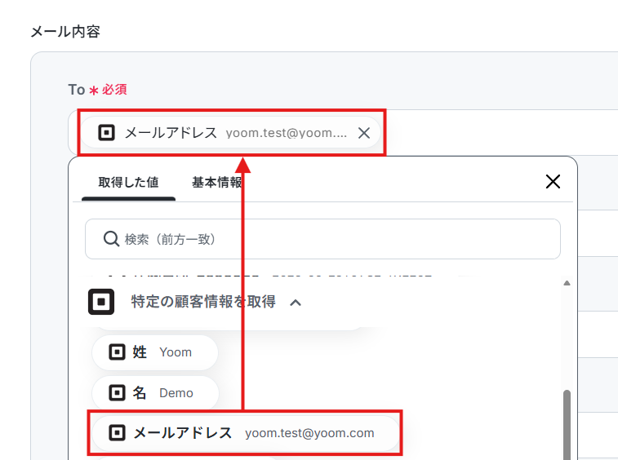Click the Square icon on 姓 chip
The width and height of the screenshot is (618, 460).
click(x=117, y=352)
